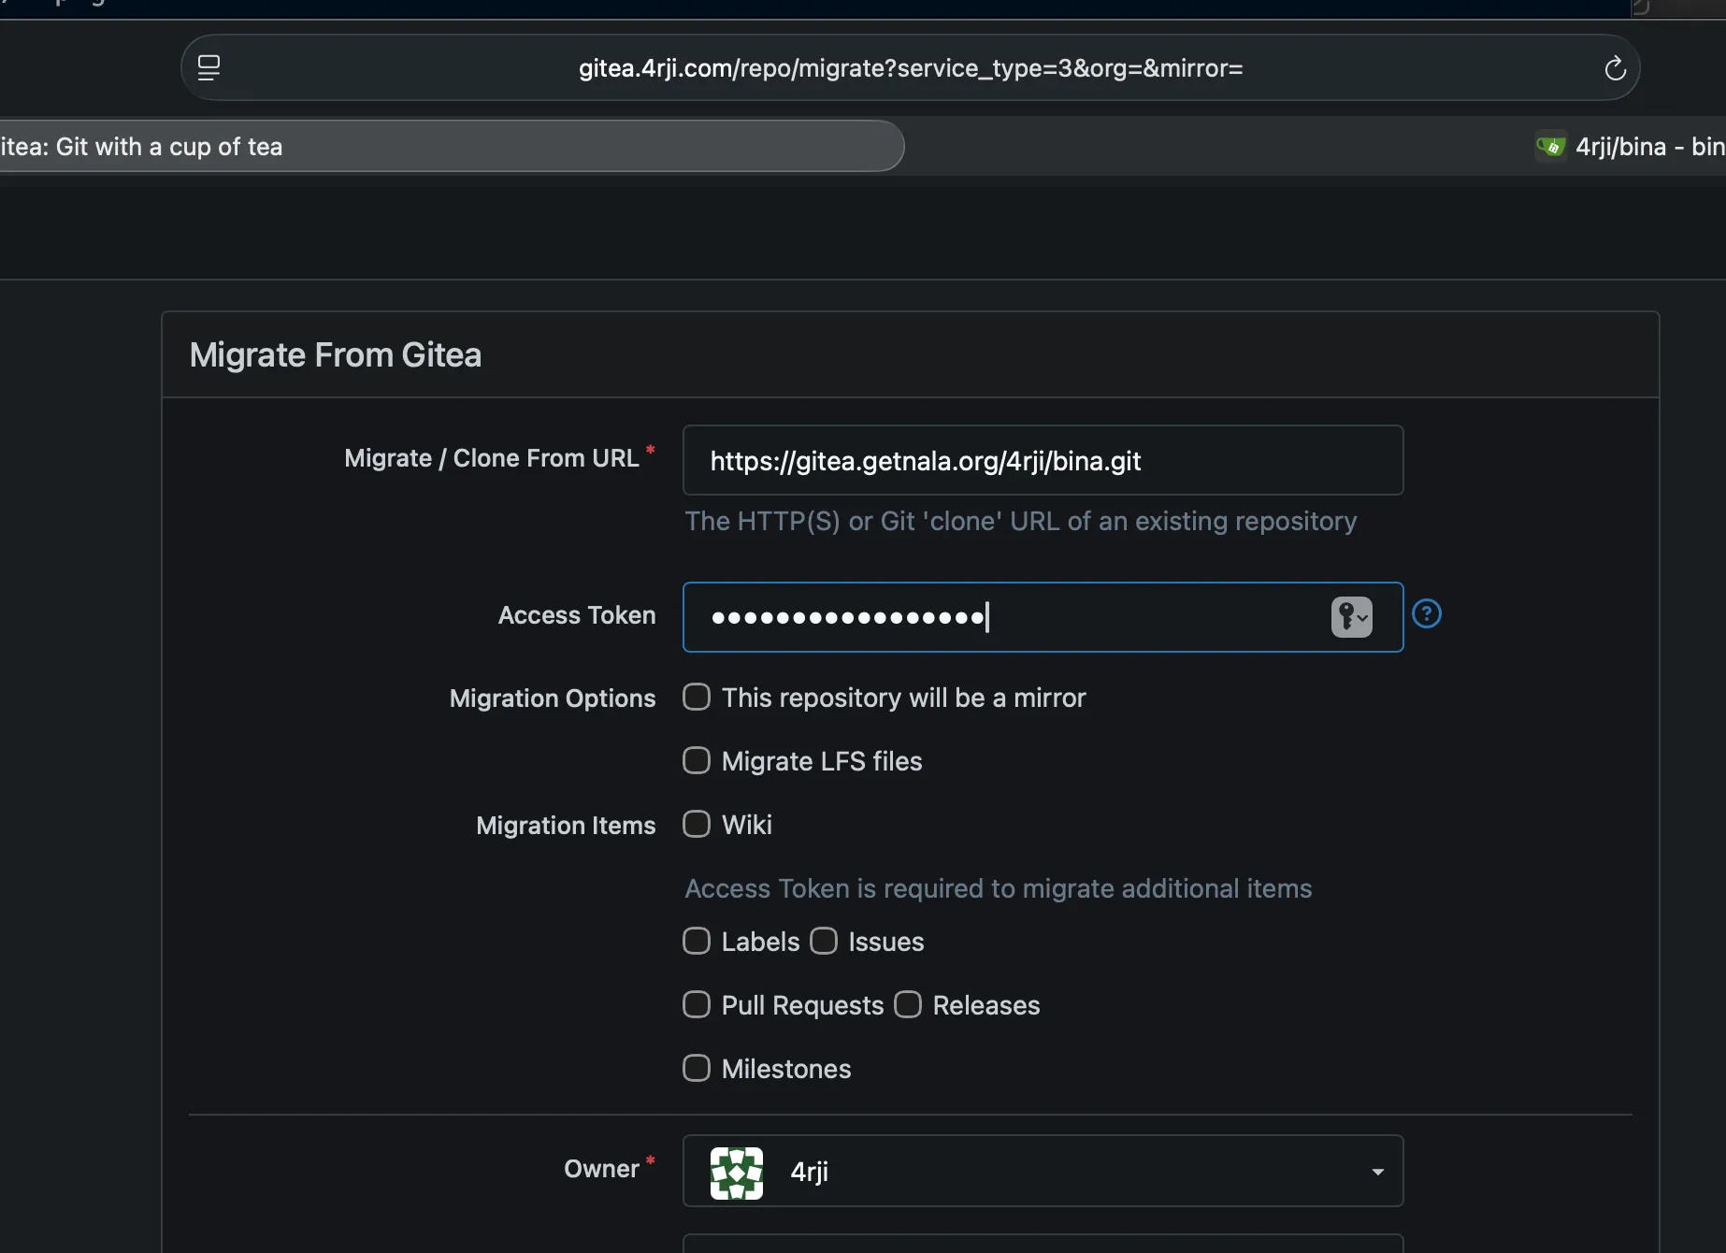
Task: Enable the Releases migration checkbox
Action: coord(907,1004)
